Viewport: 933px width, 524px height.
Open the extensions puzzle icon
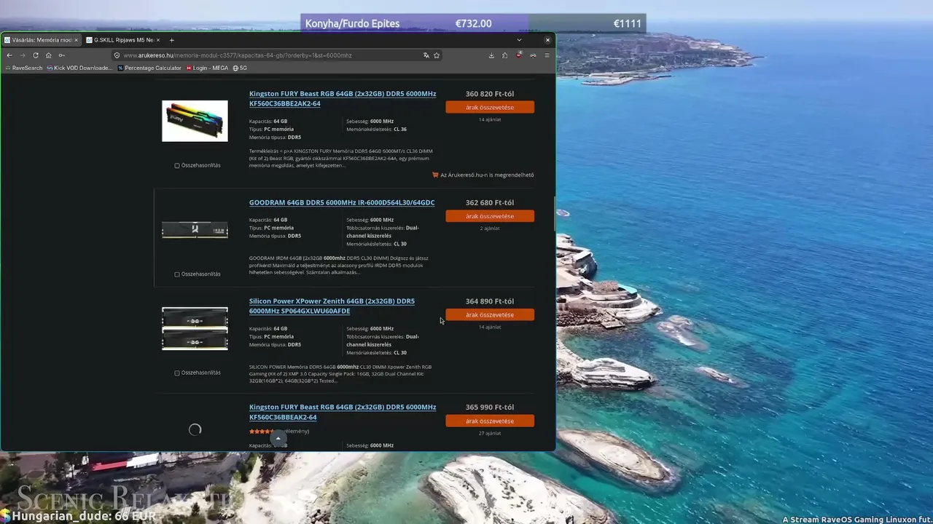pyautogui.click(x=504, y=55)
